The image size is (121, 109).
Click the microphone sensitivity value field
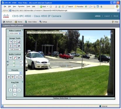click(x=21, y=65)
